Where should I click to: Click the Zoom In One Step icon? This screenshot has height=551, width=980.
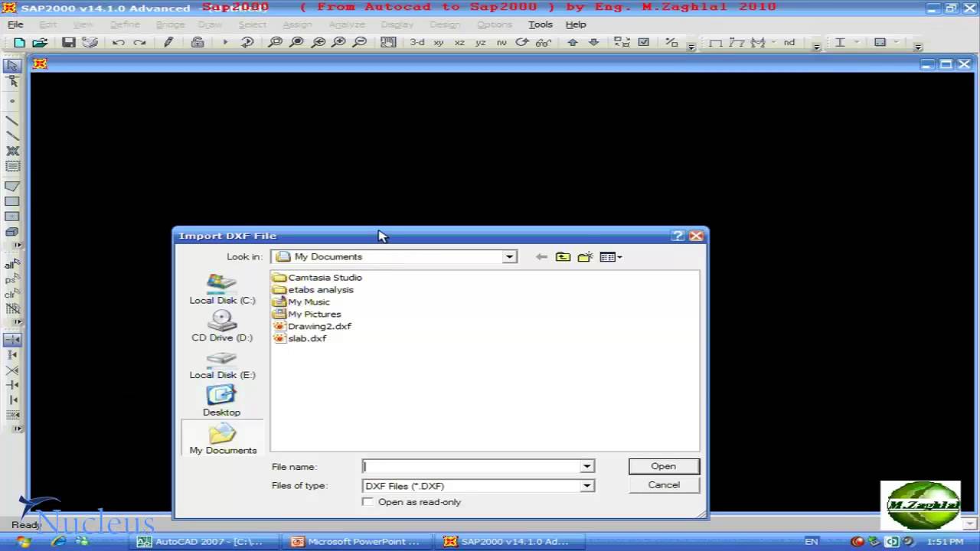(x=338, y=43)
